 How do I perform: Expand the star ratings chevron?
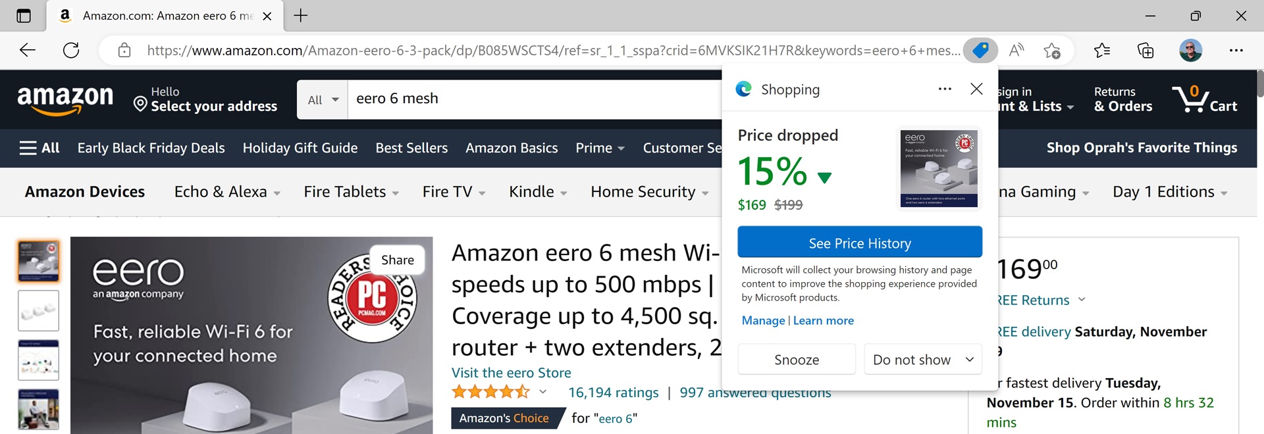point(542,392)
